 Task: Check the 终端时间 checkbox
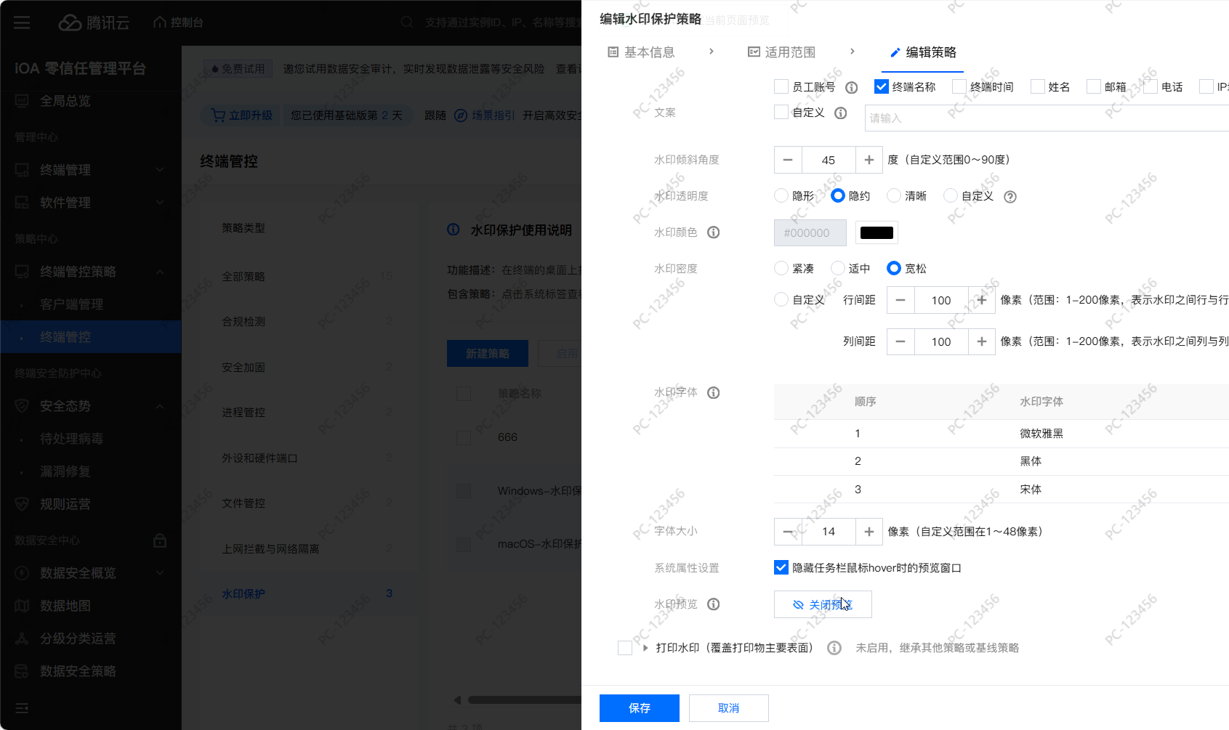pyautogui.click(x=959, y=86)
